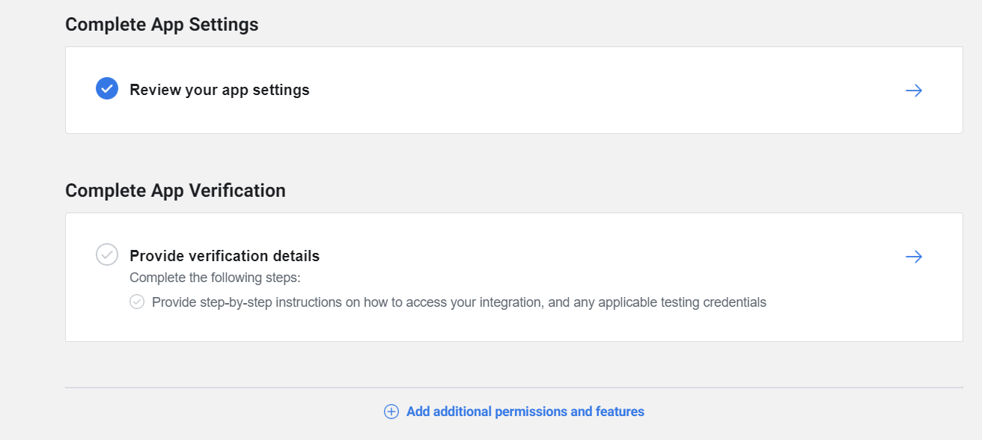This screenshot has width=982, height=440.
Task: Click the plus circle icon for additional permissions
Action: point(391,412)
